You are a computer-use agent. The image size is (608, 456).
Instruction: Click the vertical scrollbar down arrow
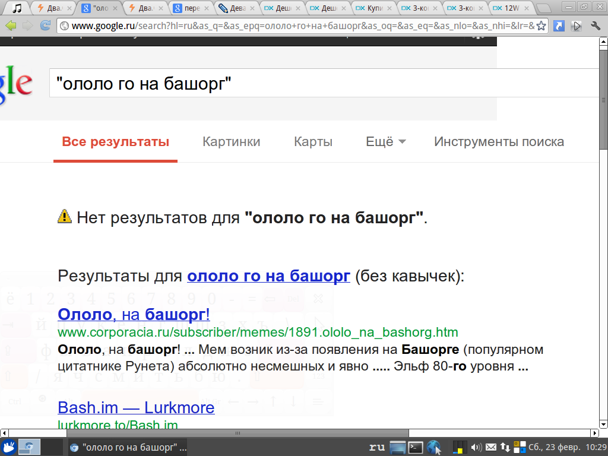coord(603,424)
